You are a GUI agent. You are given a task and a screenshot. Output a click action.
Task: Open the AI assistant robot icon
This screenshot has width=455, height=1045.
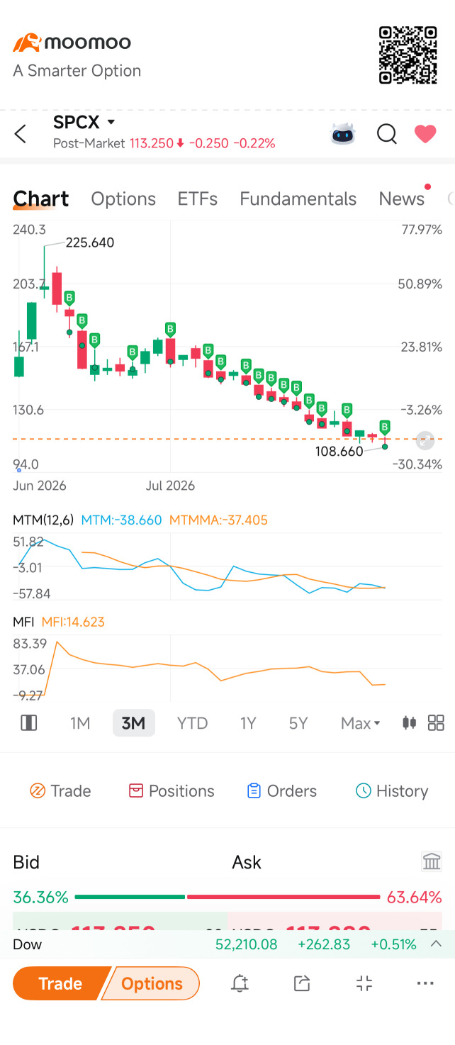pyautogui.click(x=344, y=133)
